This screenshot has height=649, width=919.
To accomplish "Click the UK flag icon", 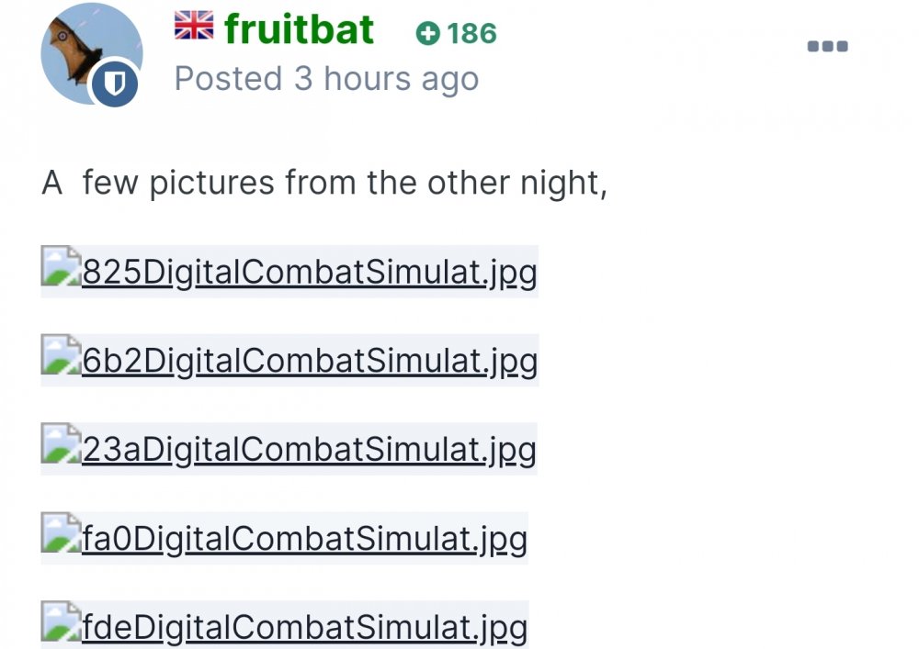I will tap(194, 26).
